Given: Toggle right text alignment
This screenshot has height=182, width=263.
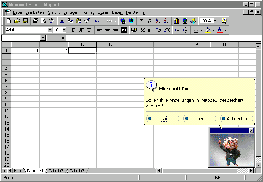Looking at the screenshot, I should click(116, 30).
